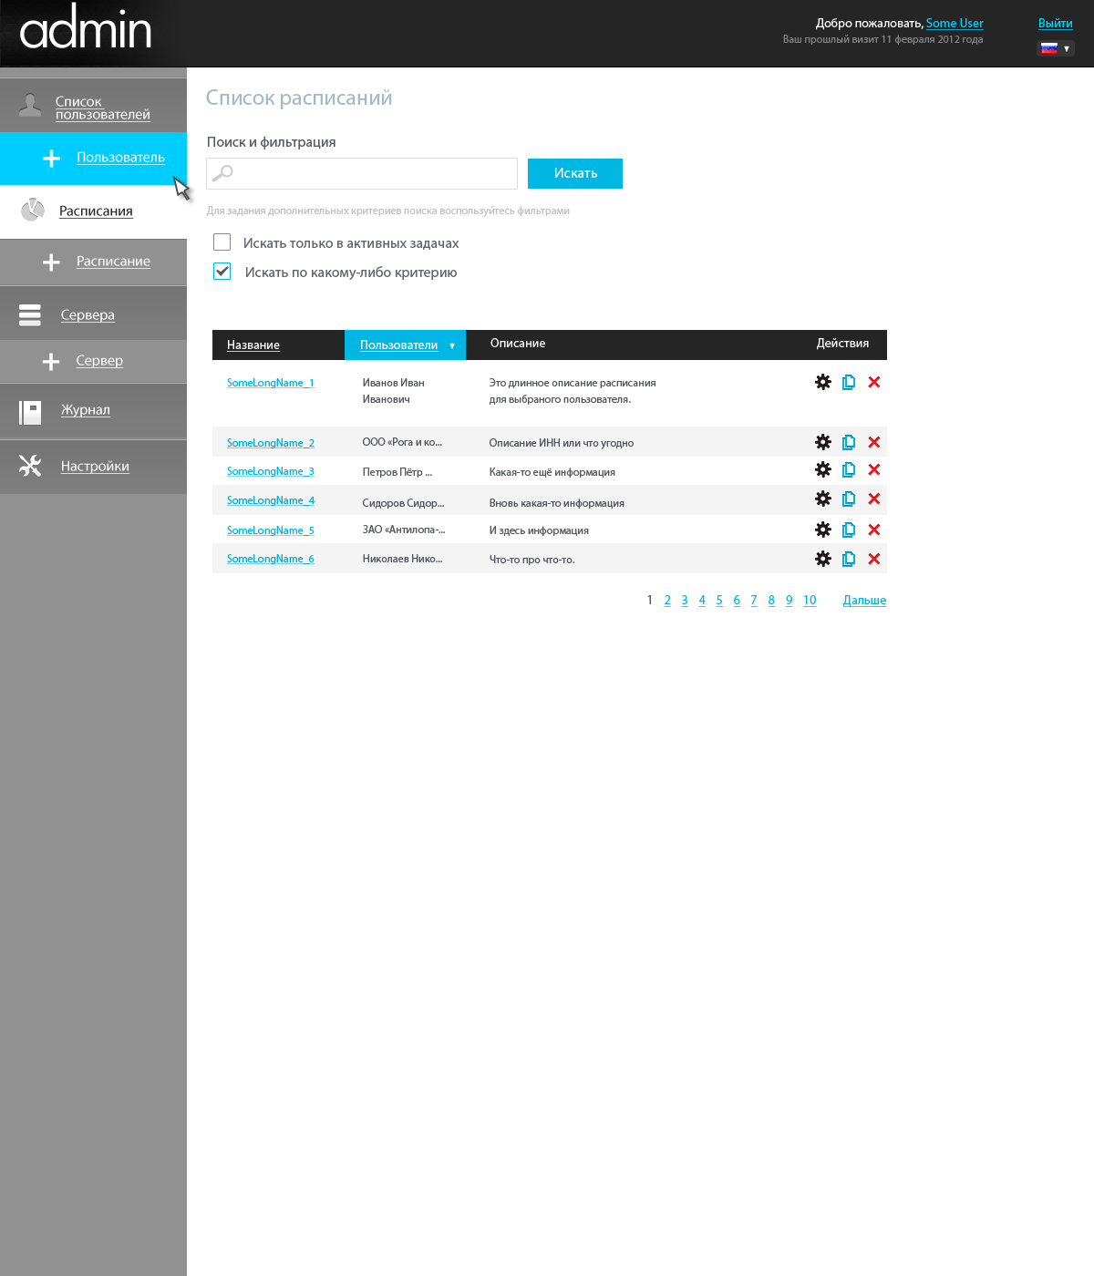Image resolution: width=1094 pixels, height=1276 pixels.
Task: Click the admin logo
Action: tap(86, 28)
